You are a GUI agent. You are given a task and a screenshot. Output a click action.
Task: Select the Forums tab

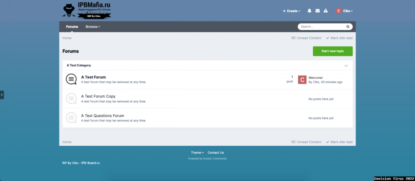(x=72, y=27)
